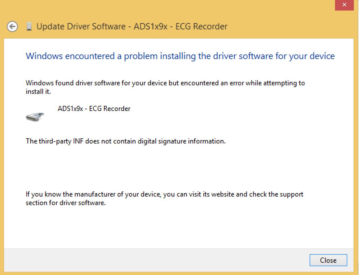Click the "Update Driver Software" window title text
The image size is (359, 275).
pos(81,27)
